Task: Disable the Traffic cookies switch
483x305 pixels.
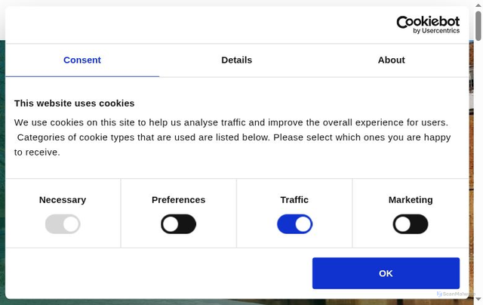Action: click(x=294, y=224)
